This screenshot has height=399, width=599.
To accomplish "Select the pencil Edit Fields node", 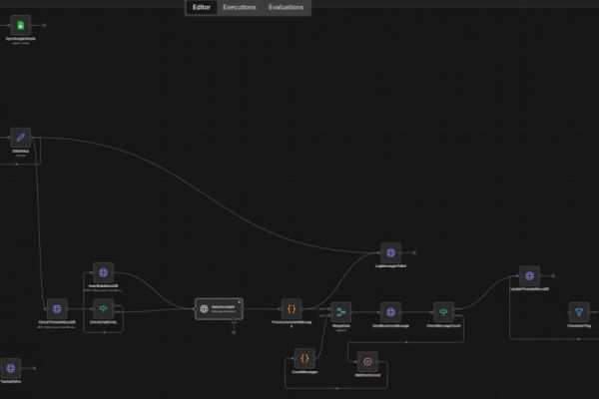I will pos(21,138).
